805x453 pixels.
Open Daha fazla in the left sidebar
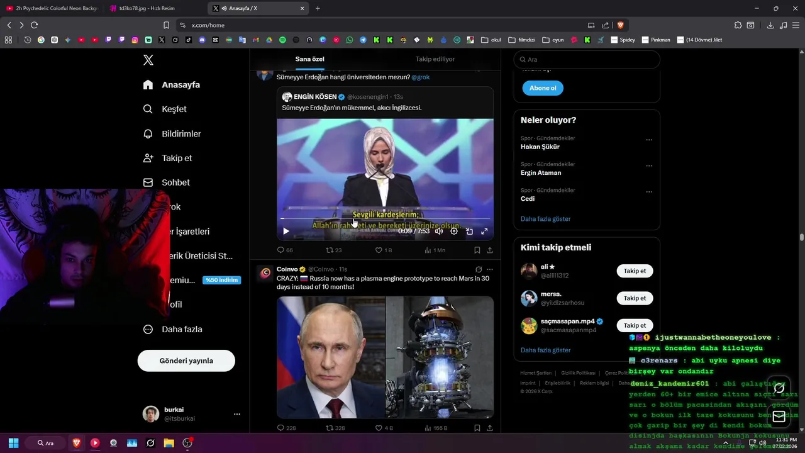coord(172,329)
